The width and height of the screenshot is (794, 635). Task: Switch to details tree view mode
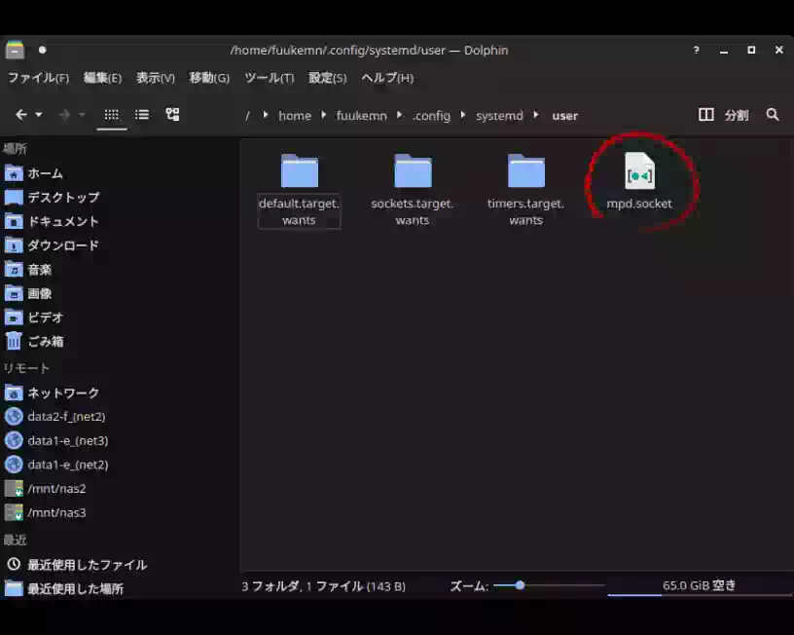pyautogui.click(x=172, y=115)
